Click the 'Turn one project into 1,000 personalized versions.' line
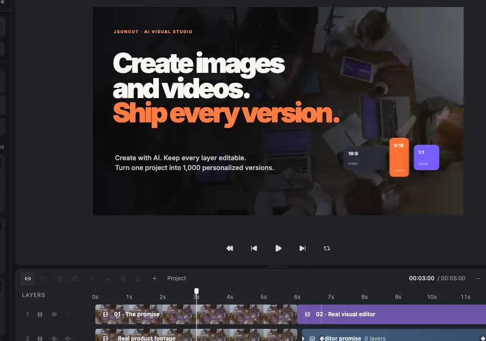 point(194,168)
